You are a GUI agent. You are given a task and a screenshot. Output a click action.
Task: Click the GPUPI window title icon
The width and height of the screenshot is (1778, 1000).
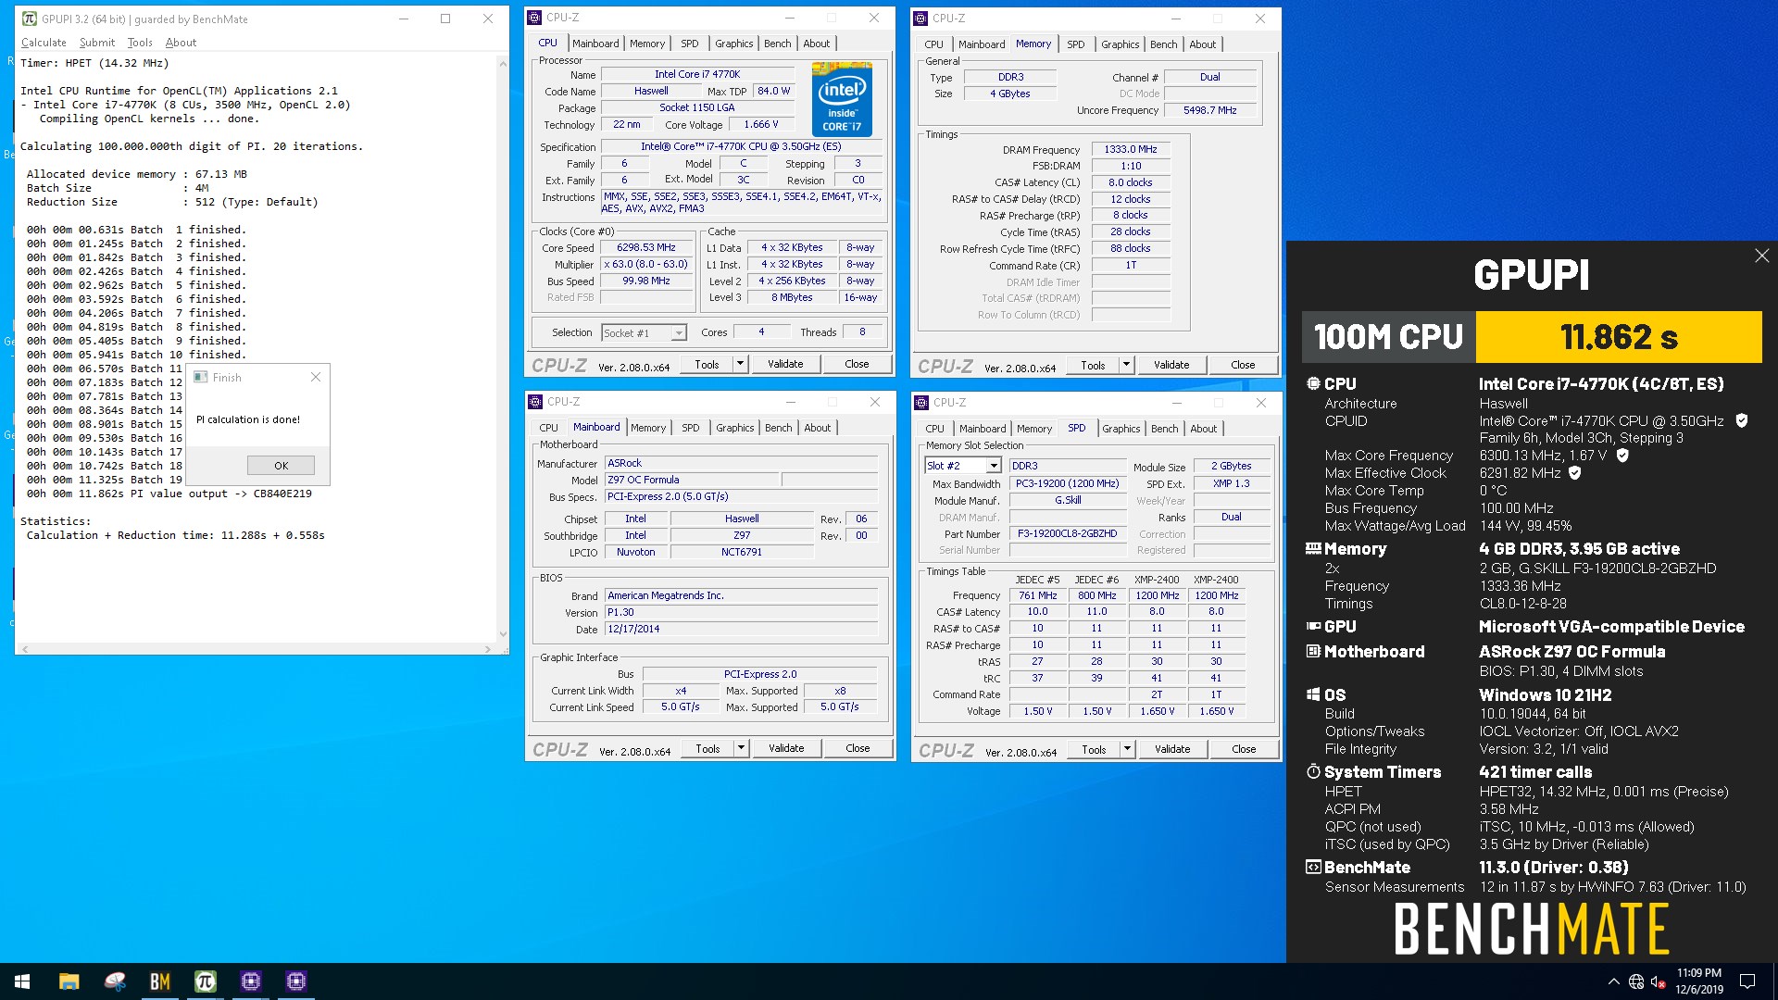[30, 19]
